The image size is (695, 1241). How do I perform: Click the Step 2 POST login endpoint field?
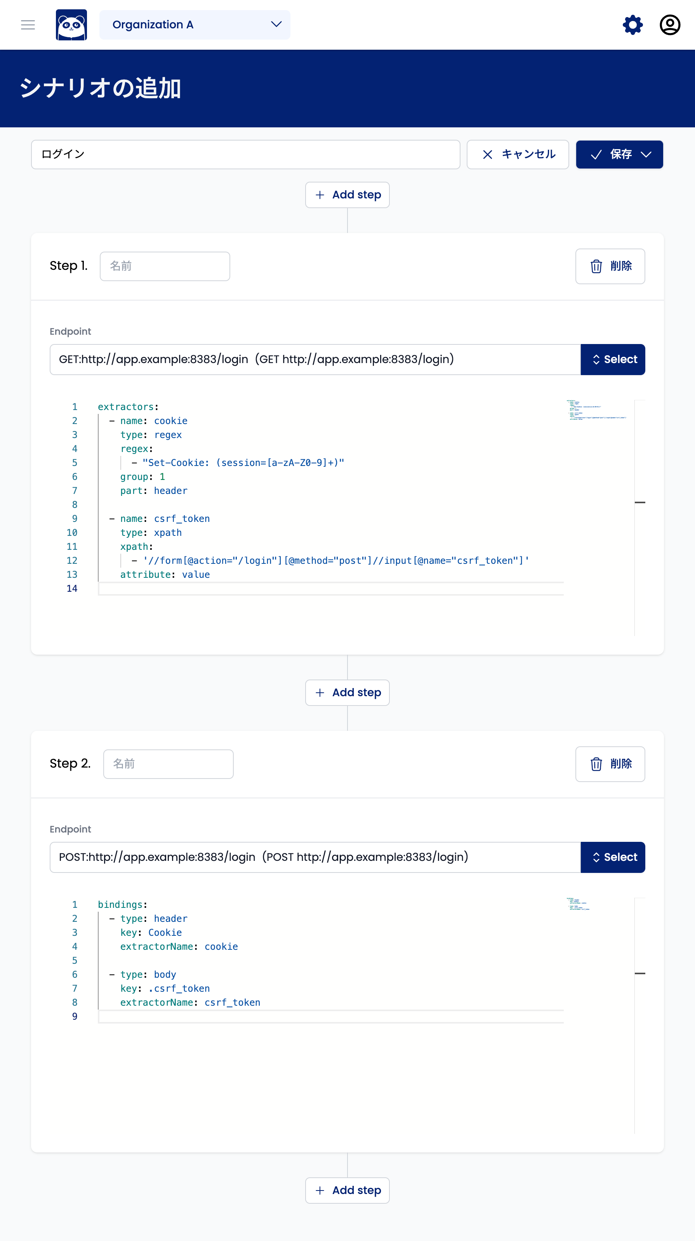(315, 857)
